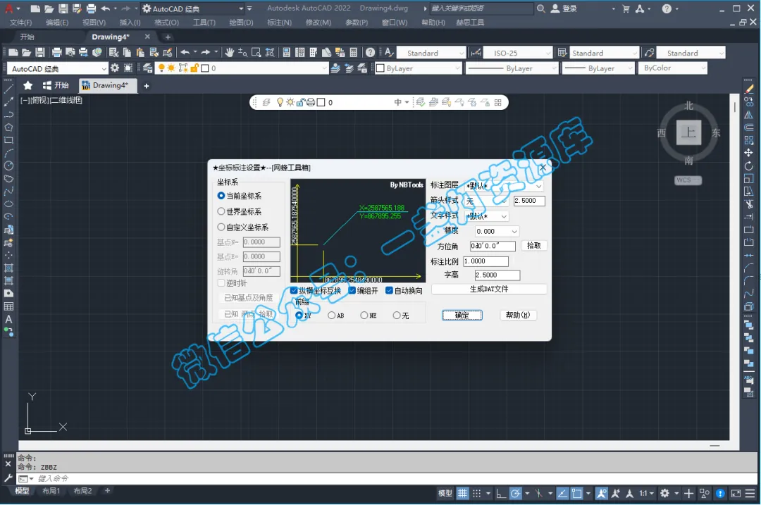The width and height of the screenshot is (761, 505).
Task: Click the Undo arrow in standard toolbar
Action: tap(185, 52)
